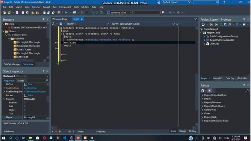Switch to the Design view tab
The height and width of the screenshot is (141, 251).
(x=183, y=131)
